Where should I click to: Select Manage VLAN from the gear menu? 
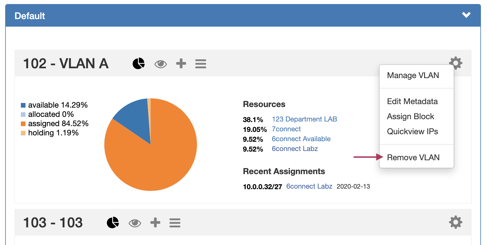pos(413,75)
